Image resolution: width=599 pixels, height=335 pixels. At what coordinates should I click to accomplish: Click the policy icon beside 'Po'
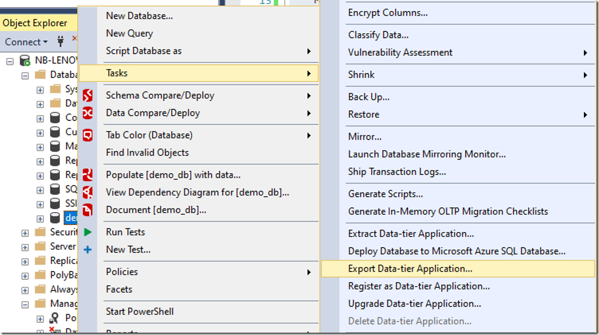pyautogui.click(x=55, y=318)
